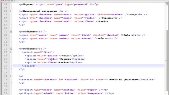The image size is (169, 95).
Task: Click the 'radio' type value on line 22
Action: (x=43, y=35)
